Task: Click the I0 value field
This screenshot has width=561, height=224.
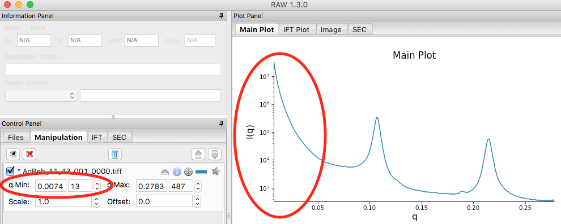Action: click(x=85, y=41)
